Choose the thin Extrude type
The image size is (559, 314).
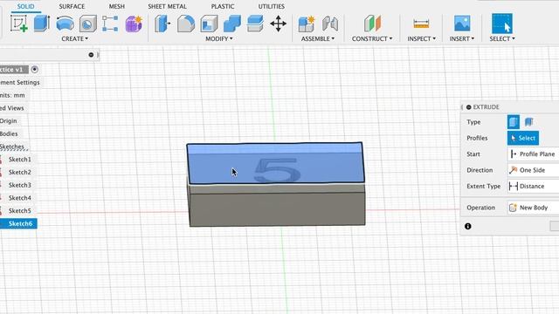pyautogui.click(x=528, y=122)
